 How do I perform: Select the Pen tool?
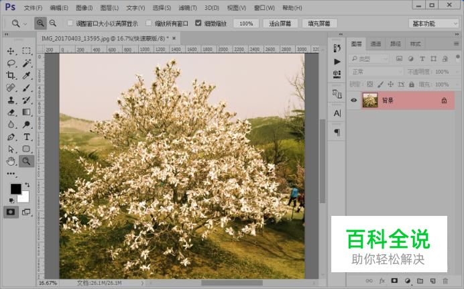coord(11,137)
